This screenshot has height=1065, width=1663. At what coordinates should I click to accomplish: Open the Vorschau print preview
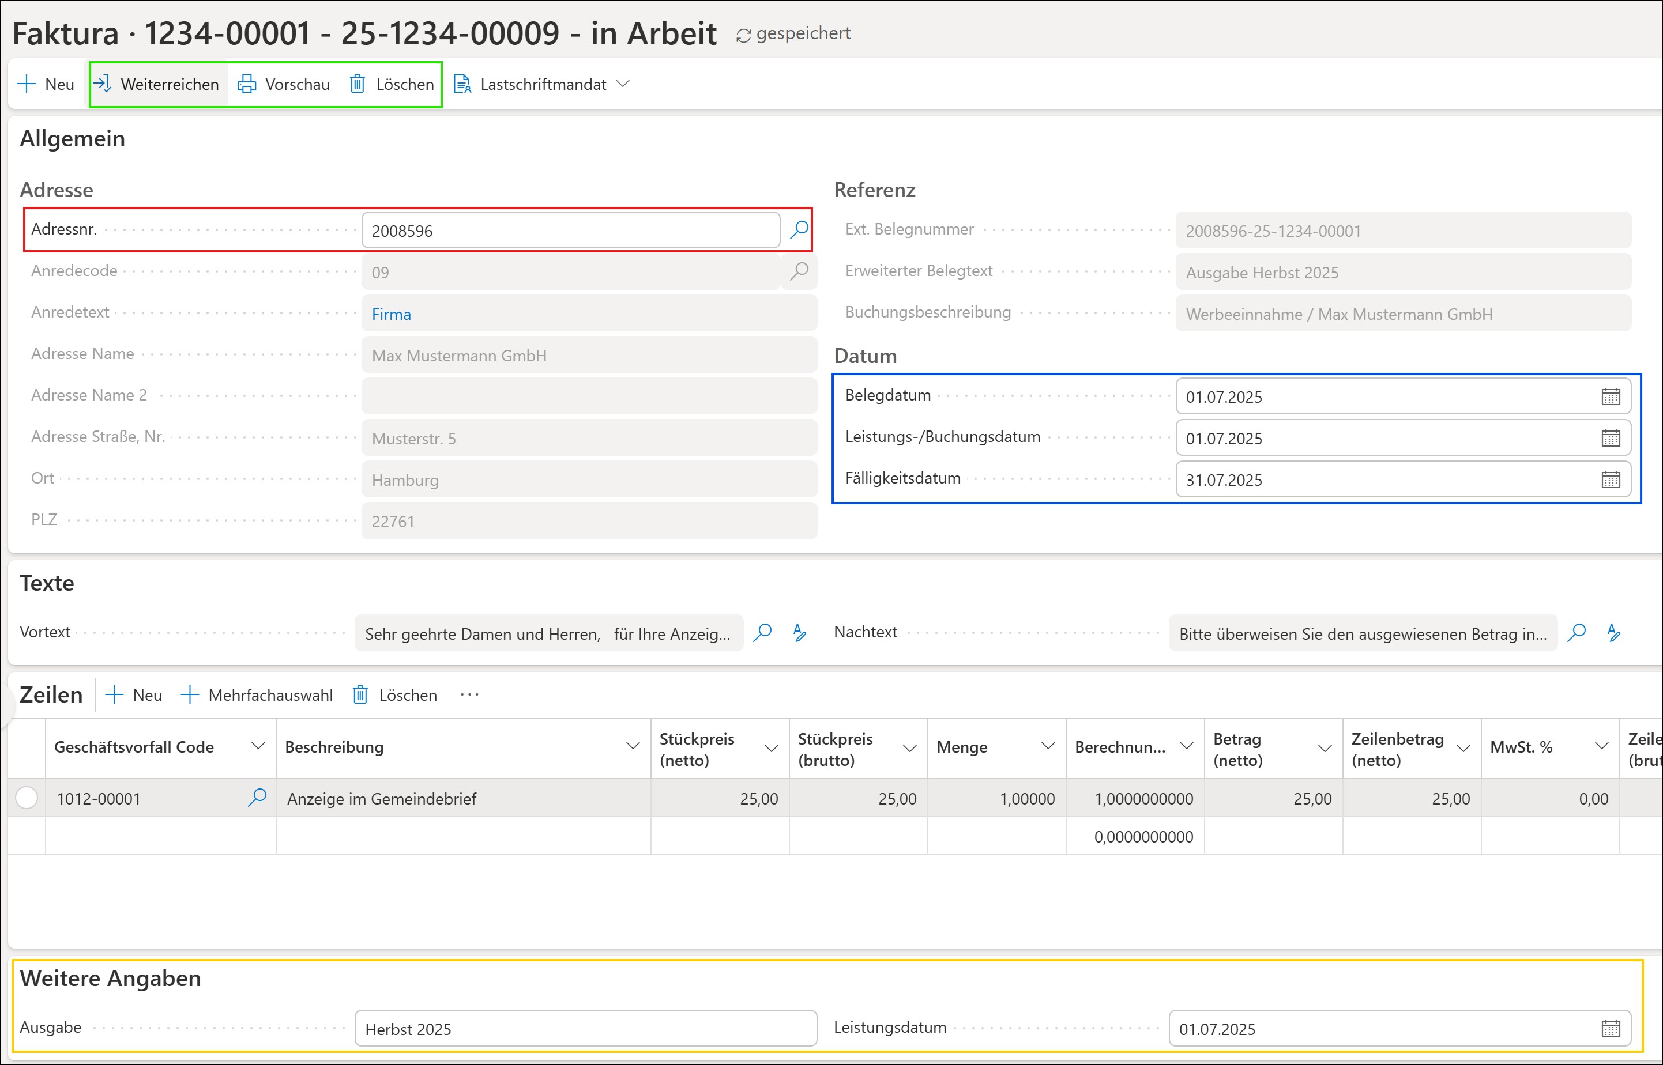pos(284,84)
